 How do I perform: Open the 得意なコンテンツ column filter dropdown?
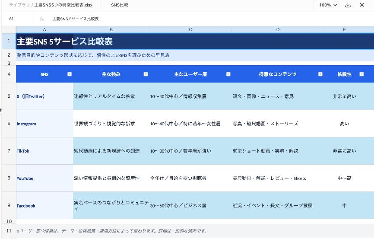click(x=320, y=74)
